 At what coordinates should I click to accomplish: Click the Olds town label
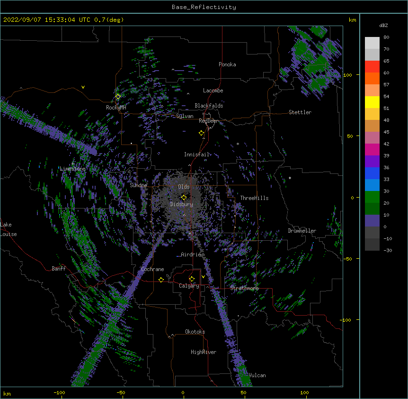coord(184,187)
